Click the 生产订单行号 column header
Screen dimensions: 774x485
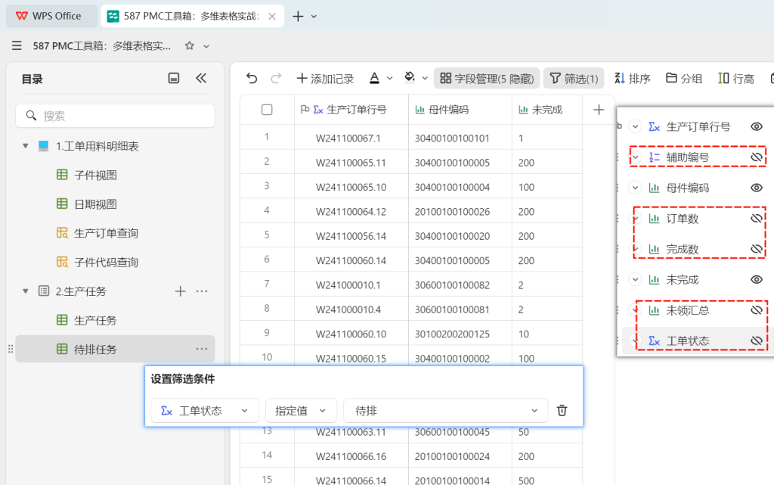(351, 110)
